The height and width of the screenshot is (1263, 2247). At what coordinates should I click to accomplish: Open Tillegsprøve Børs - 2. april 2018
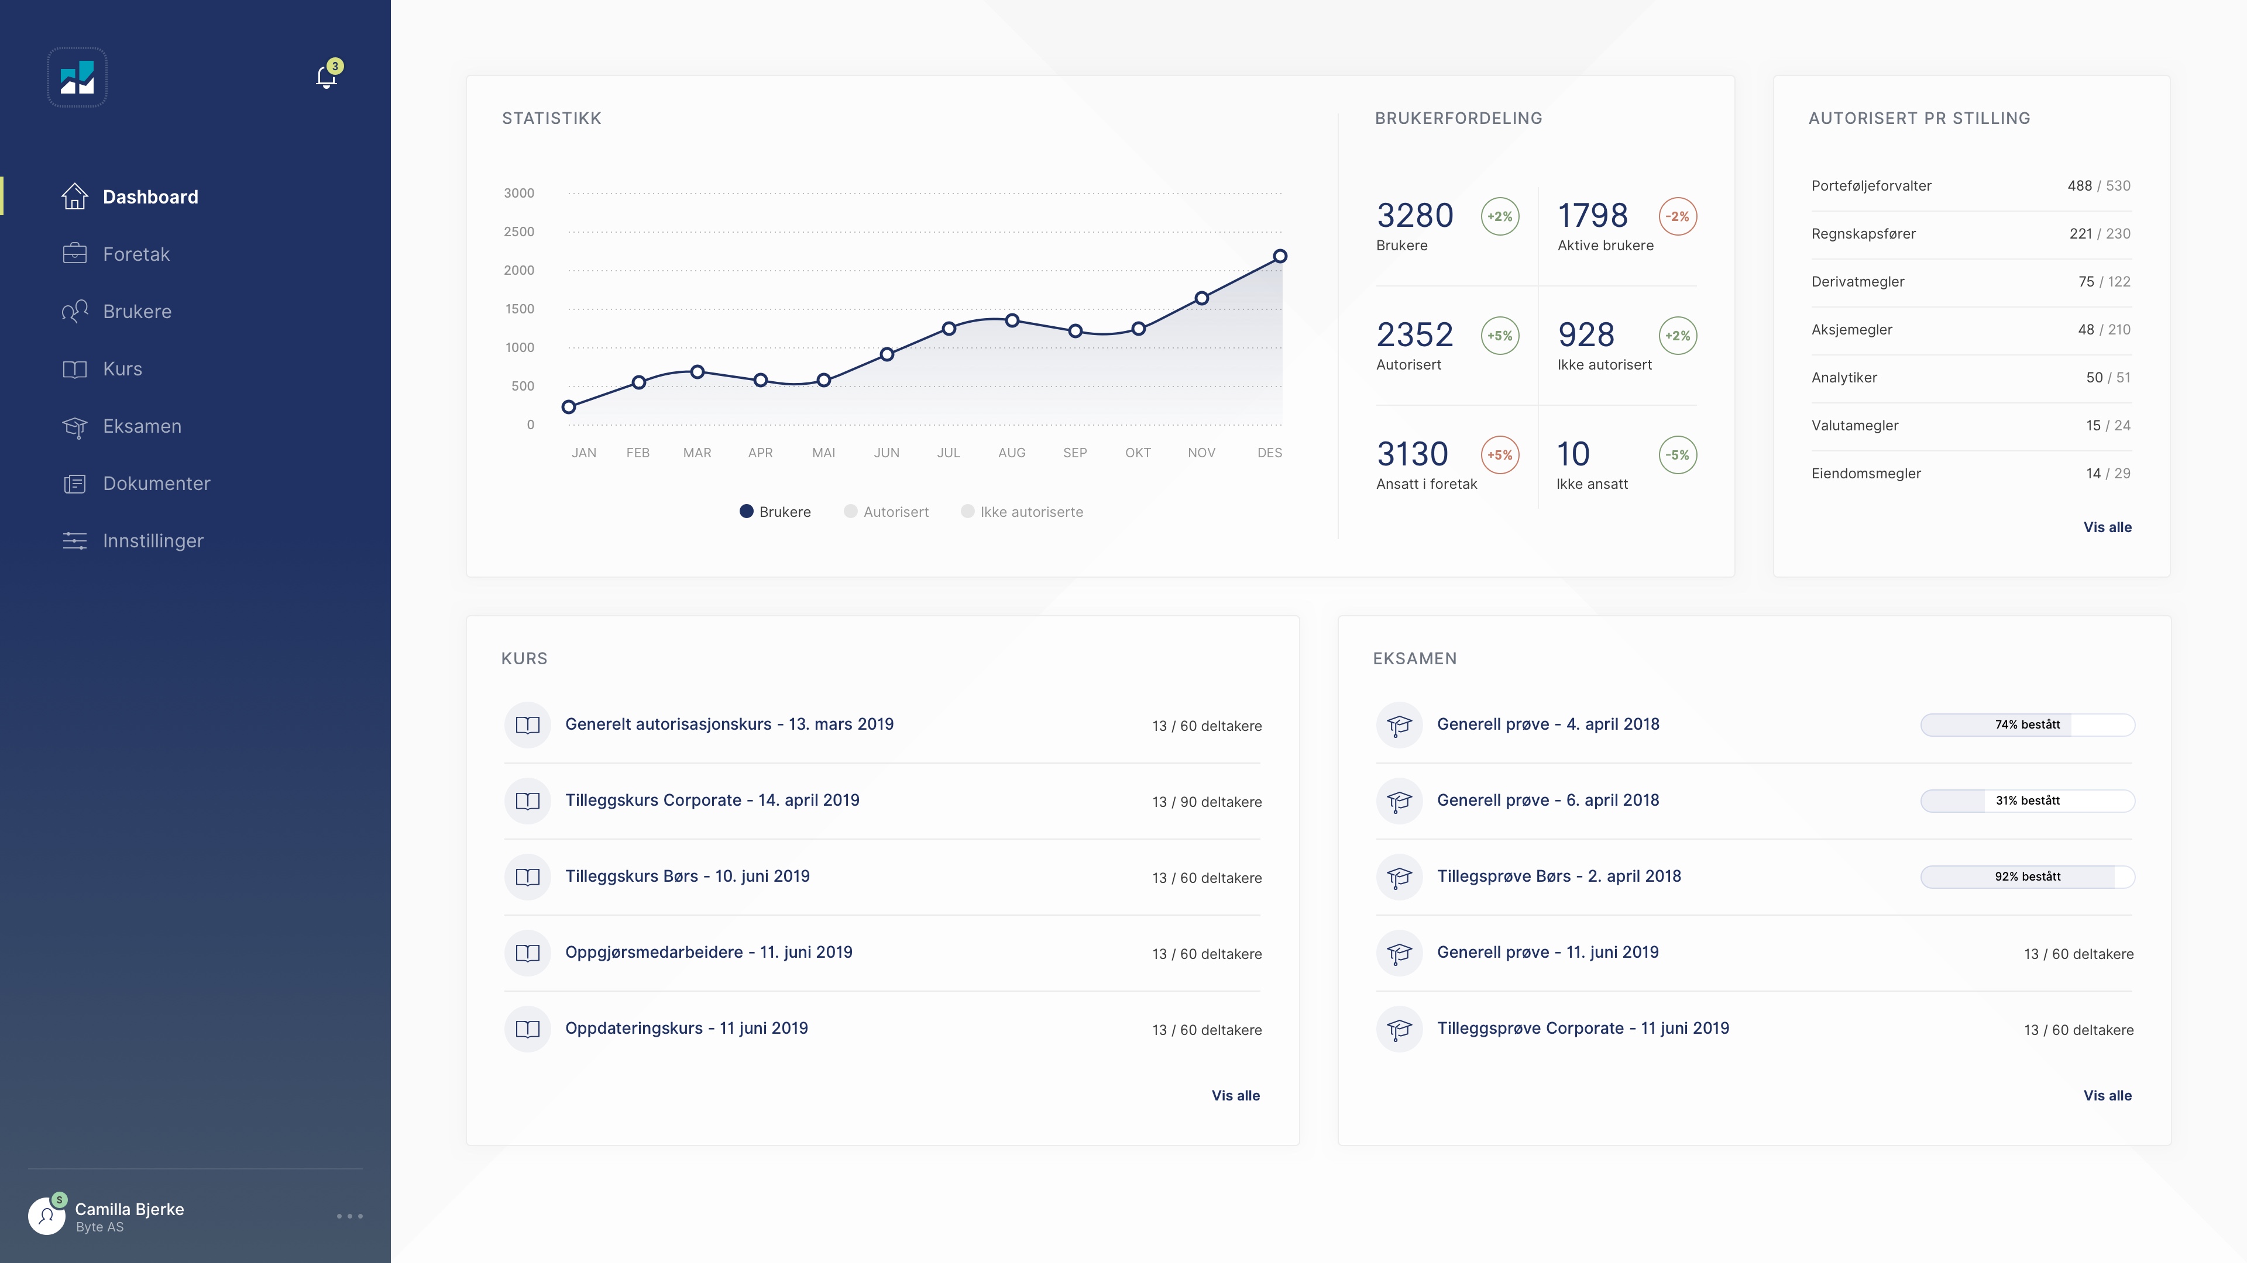(1559, 876)
